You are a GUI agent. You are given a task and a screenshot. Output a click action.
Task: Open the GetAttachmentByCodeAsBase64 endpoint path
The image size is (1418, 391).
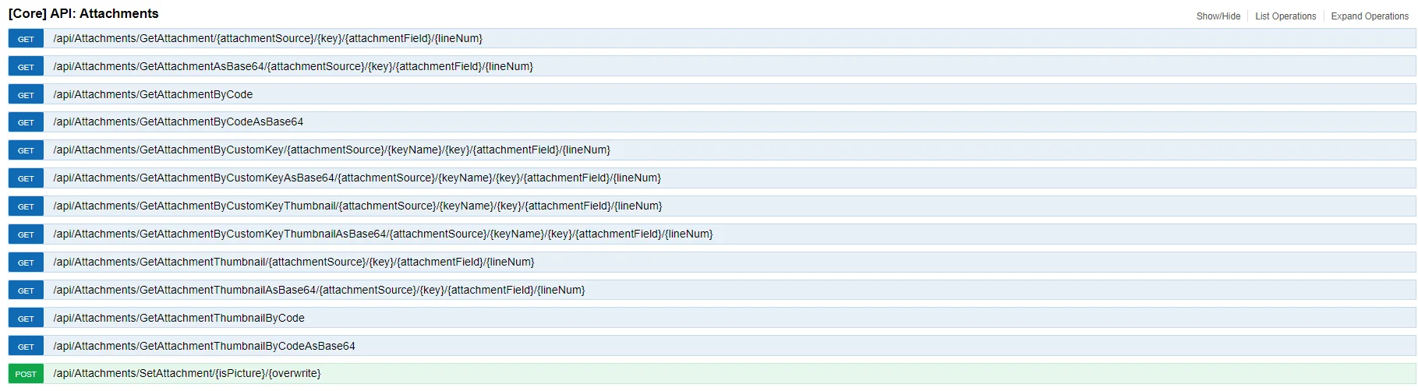click(178, 122)
